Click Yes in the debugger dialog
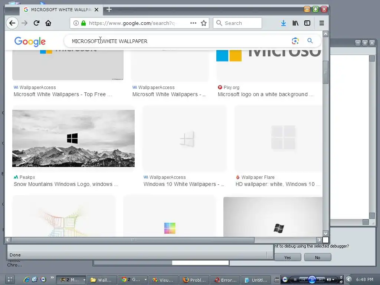 pyautogui.click(x=288, y=258)
